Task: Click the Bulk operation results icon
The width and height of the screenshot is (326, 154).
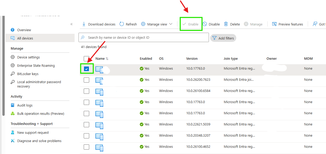Action: pos(13,113)
